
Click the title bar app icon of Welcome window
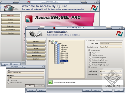coord(28,2)
